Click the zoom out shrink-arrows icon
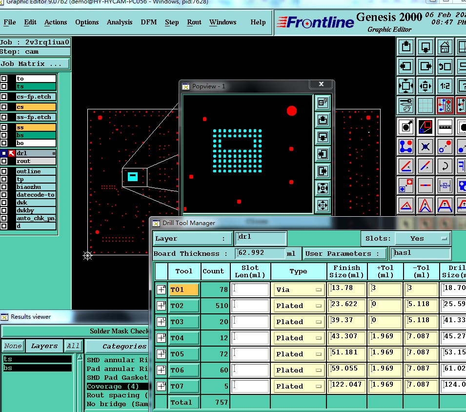The height and width of the screenshot is (412, 466). coord(425,86)
